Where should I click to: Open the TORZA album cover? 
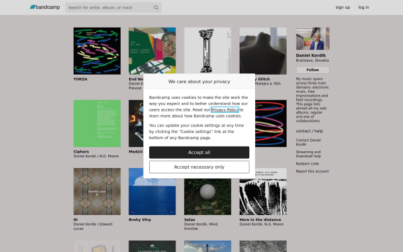click(97, 51)
